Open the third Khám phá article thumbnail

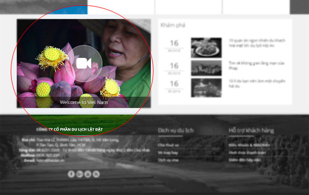tap(206, 88)
